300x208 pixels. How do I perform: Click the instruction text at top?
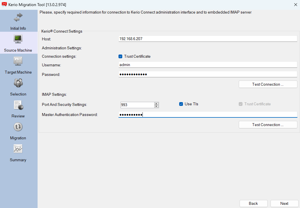pyautogui.click(x=146, y=12)
